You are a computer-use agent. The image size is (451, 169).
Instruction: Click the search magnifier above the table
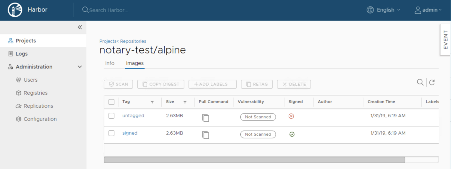[420, 83]
